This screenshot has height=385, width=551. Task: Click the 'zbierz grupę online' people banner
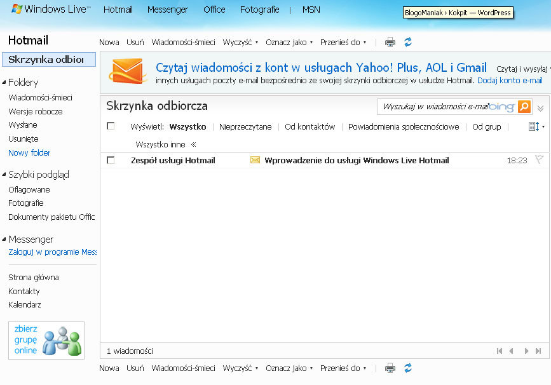46,341
